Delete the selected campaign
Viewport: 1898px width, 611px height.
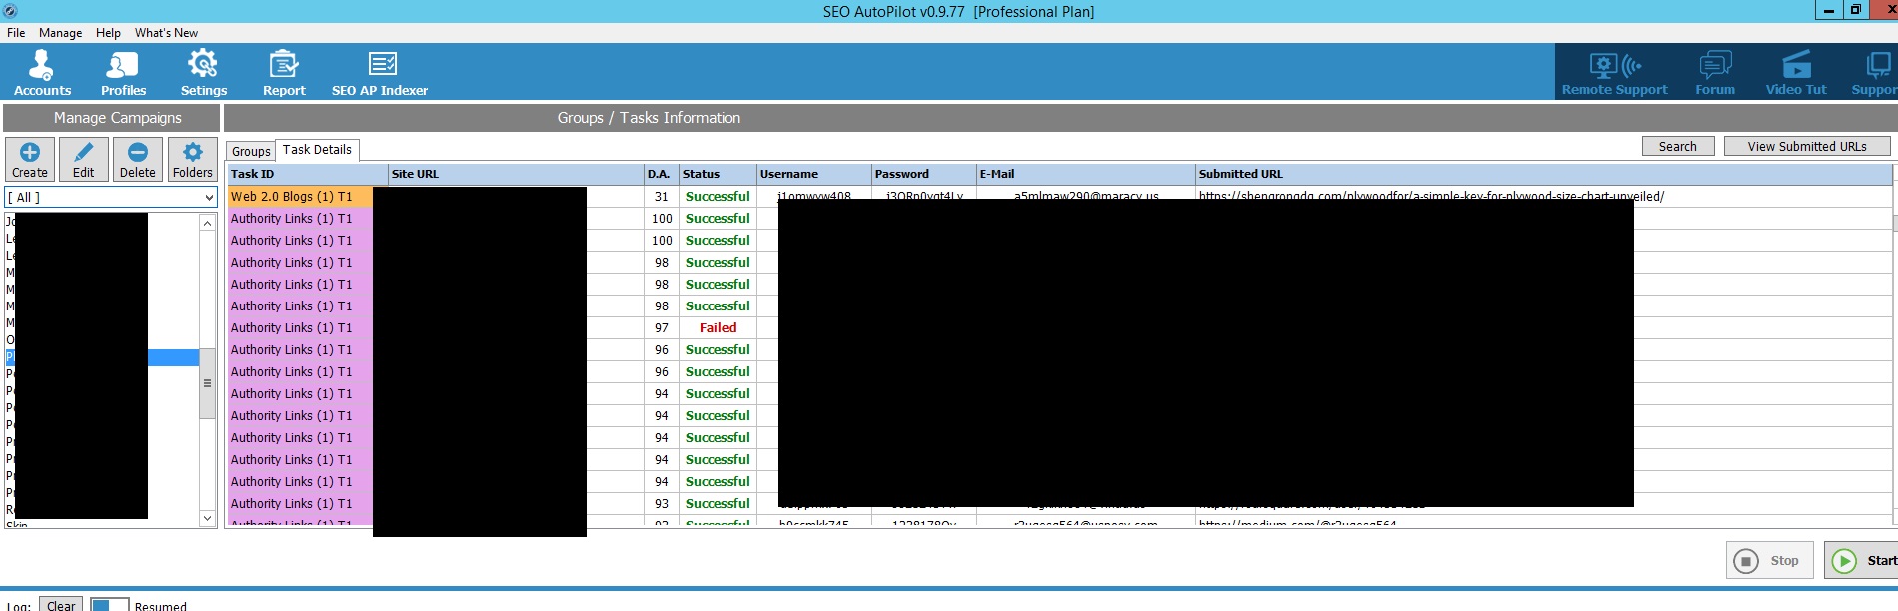tap(138, 160)
